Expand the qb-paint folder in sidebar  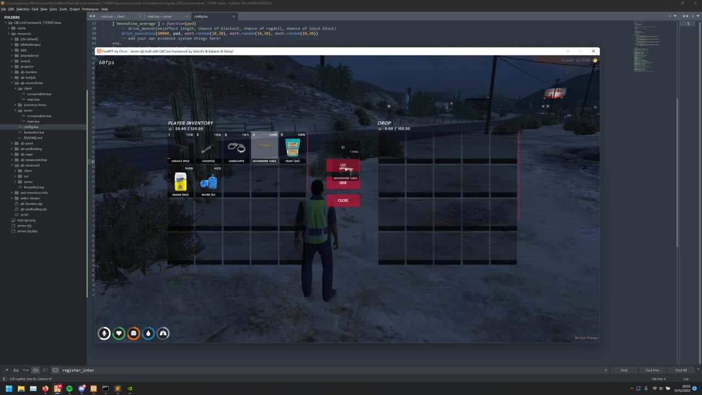tap(12, 143)
